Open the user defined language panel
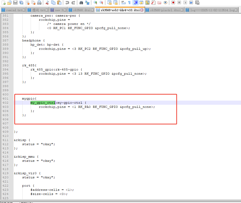 [141, 3]
